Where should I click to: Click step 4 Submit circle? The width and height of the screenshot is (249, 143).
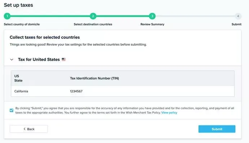[238, 16]
